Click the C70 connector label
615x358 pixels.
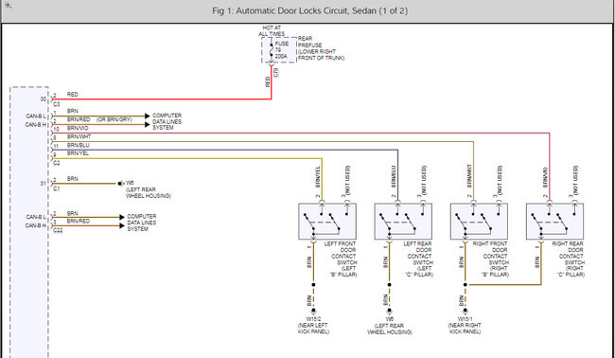tap(276, 72)
